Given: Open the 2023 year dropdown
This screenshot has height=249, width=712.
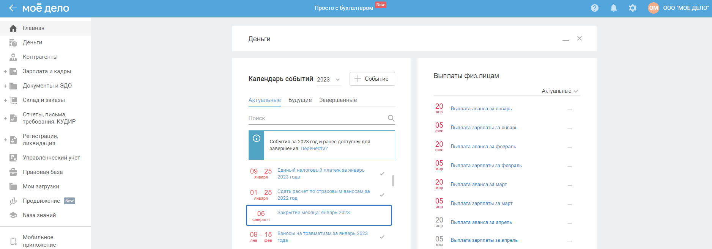Looking at the screenshot, I should (x=329, y=80).
